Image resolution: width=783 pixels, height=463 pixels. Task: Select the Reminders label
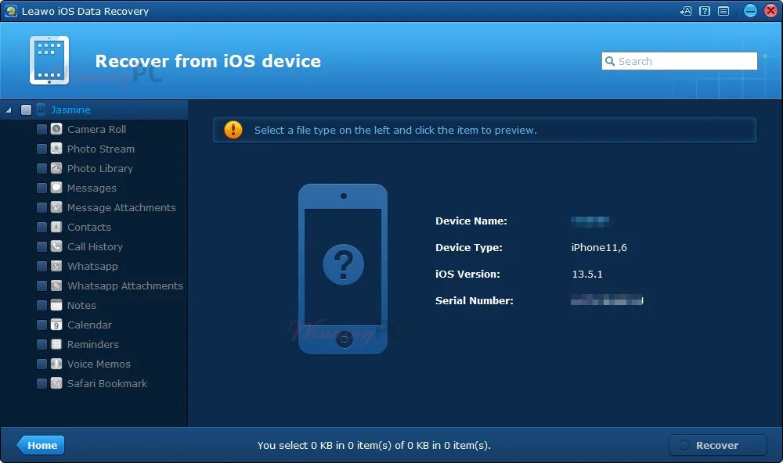[x=93, y=344]
